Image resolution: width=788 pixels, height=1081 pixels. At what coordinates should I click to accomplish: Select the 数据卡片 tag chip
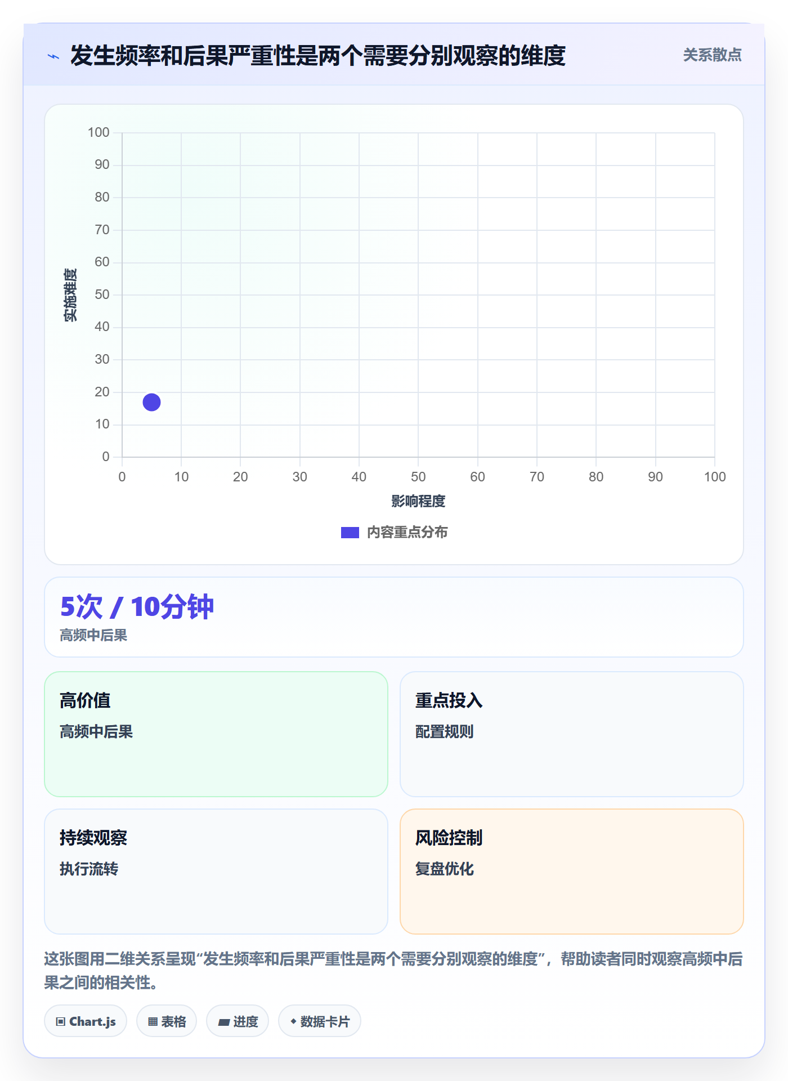point(320,1021)
